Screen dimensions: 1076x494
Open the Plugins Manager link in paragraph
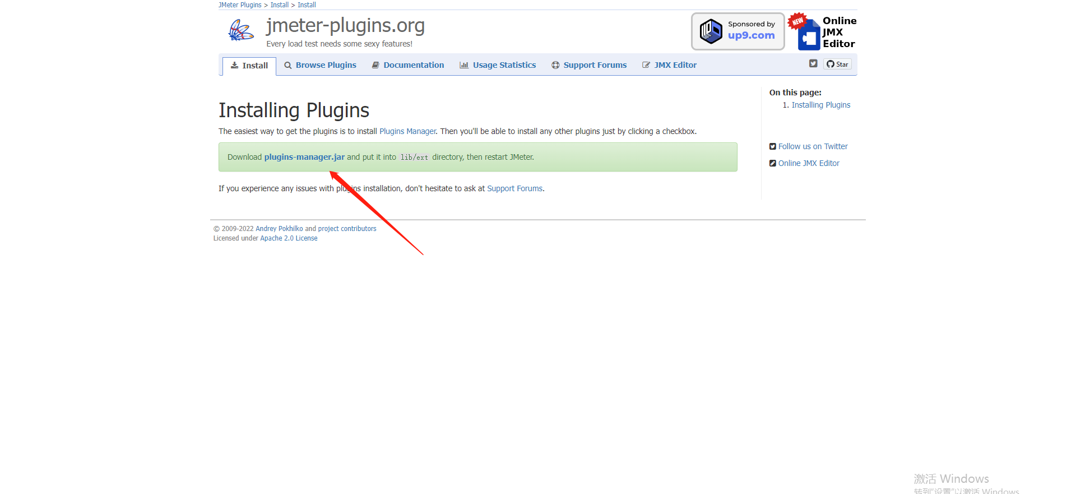(407, 131)
